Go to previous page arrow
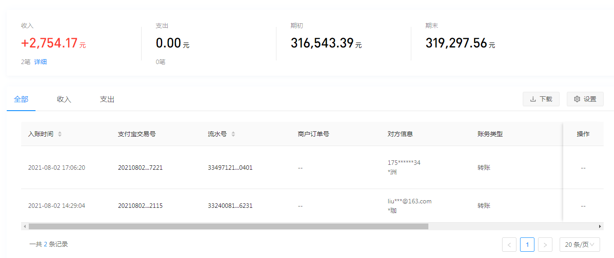 (509, 245)
